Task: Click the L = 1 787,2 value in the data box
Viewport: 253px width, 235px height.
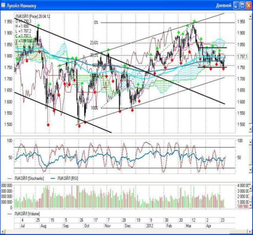Action: pos(23,31)
